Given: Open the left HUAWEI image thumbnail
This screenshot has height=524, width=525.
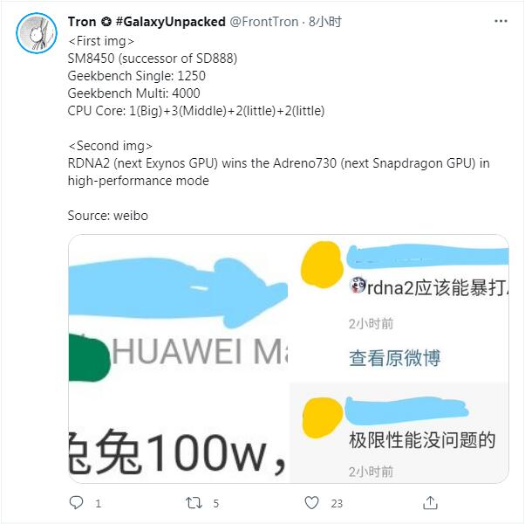Looking at the screenshot, I should 178,359.
